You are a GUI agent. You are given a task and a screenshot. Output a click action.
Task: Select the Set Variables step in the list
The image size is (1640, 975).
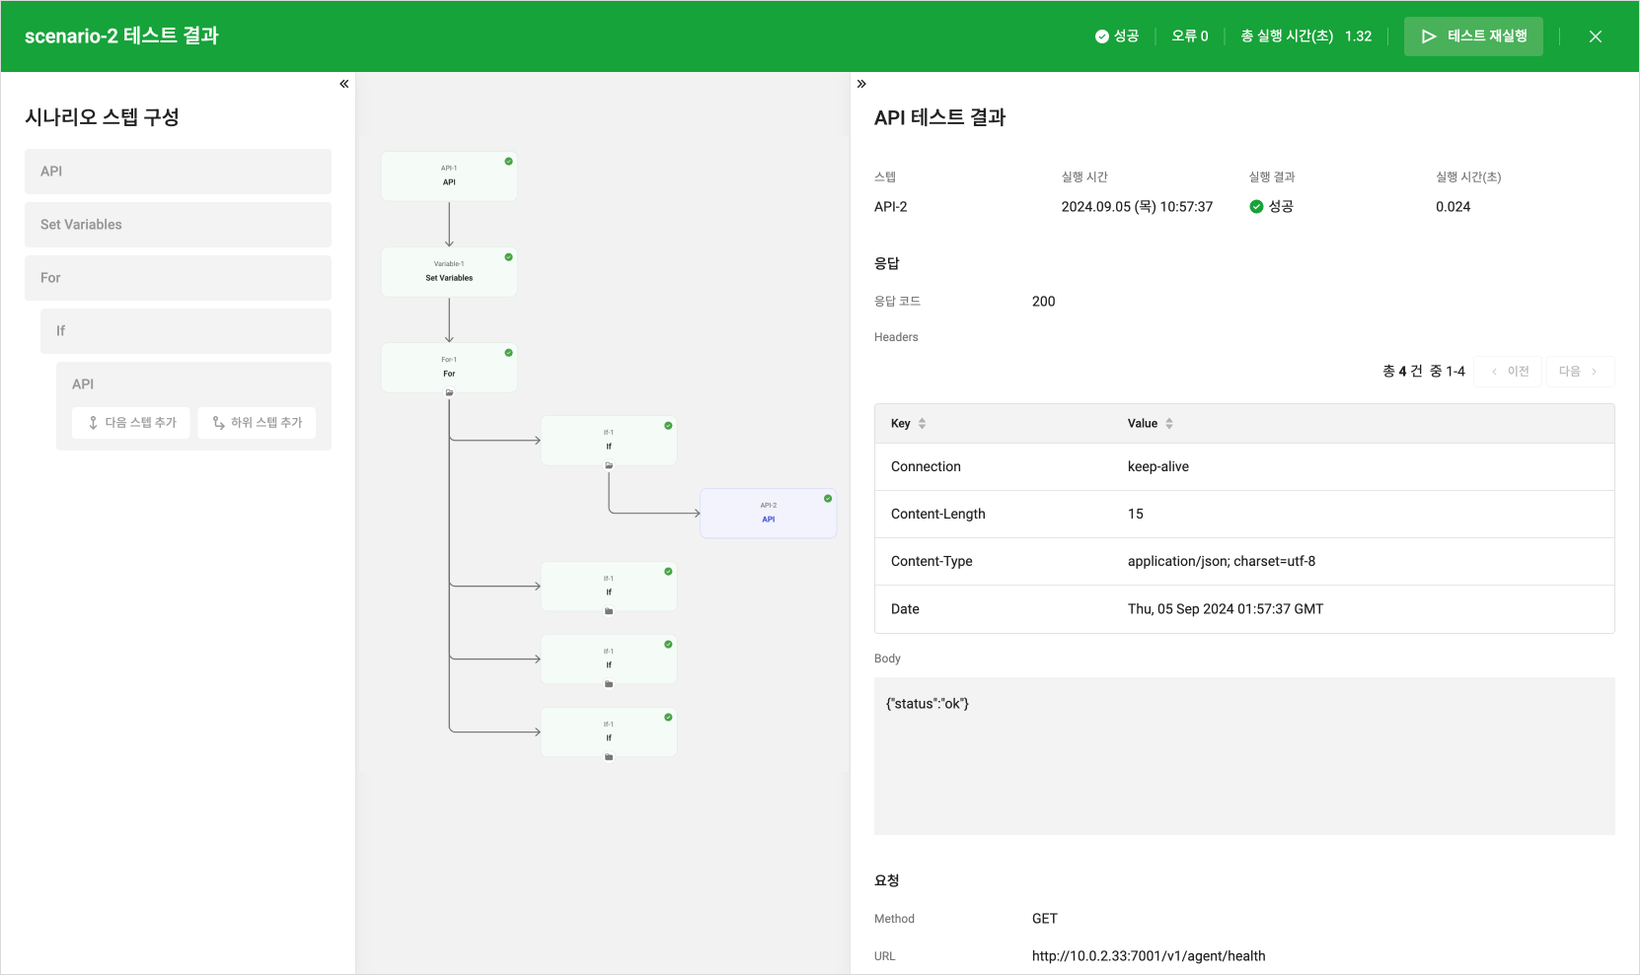tap(178, 225)
